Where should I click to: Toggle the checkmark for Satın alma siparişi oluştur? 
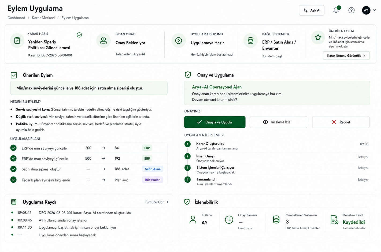tap(13, 169)
